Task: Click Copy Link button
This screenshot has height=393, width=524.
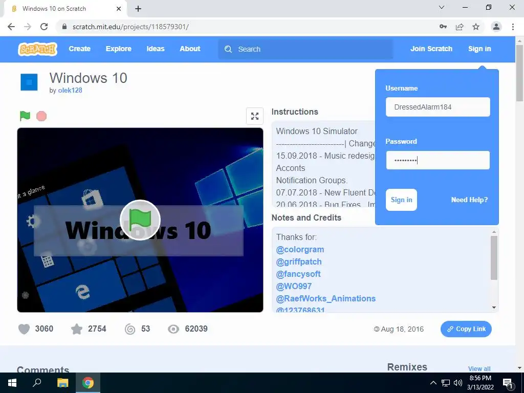Action: pos(466,329)
